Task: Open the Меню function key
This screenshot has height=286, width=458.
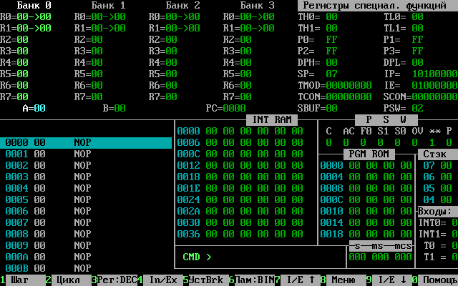Action: tap(343, 280)
